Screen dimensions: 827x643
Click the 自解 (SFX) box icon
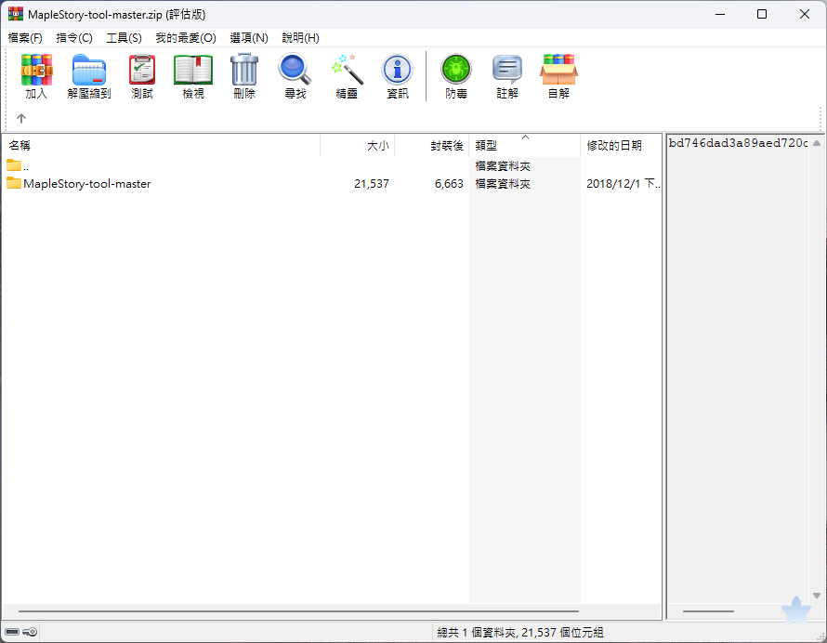(558, 75)
